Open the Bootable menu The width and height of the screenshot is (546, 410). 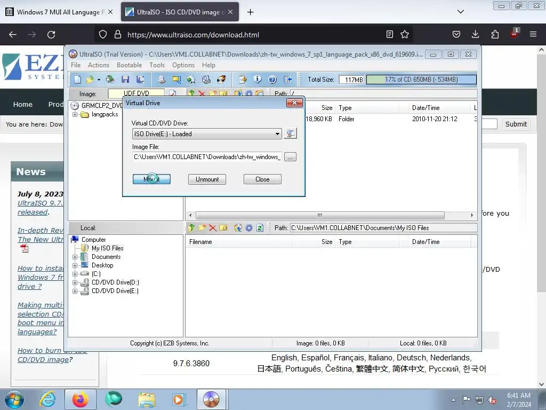pyautogui.click(x=129, y=65)
